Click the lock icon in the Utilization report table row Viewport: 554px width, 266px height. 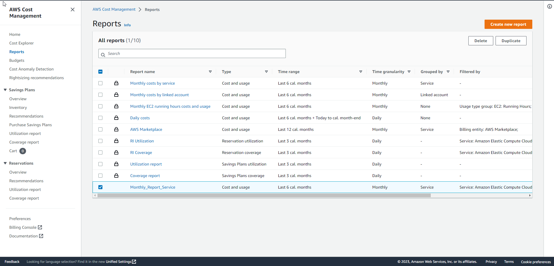(116, 164)
